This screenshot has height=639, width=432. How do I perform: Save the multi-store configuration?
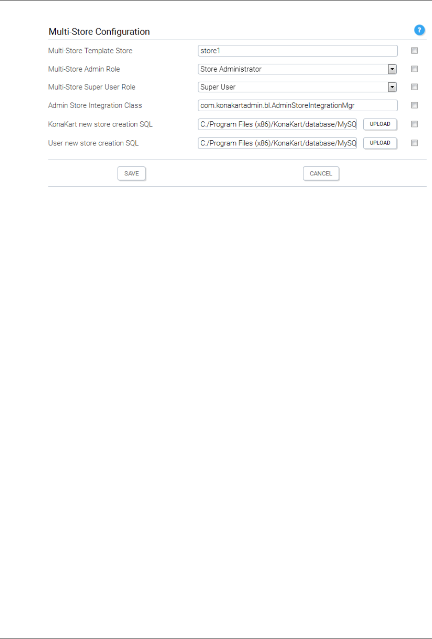pos(132,174)
